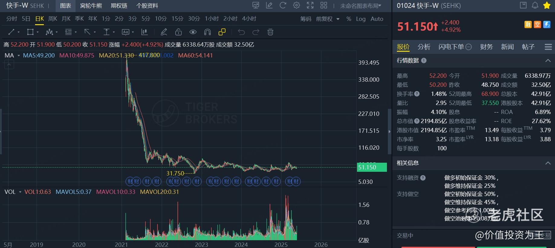The height and width of the screenshot is (248, 555).
Task: Select the 月K timeframe
Action: coord(66,19)
